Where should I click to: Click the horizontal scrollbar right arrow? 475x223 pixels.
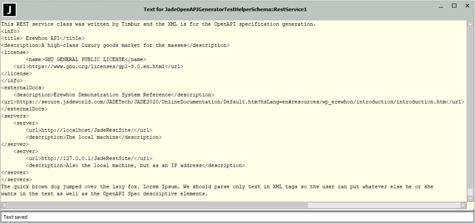(x=463, y=205)
